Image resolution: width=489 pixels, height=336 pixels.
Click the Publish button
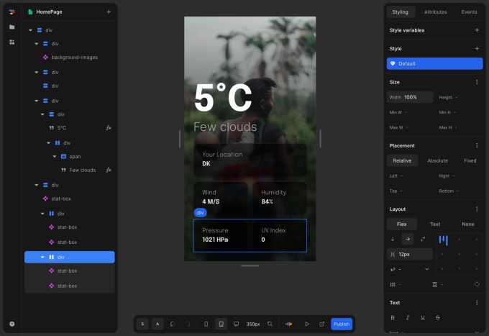(342, 324)
